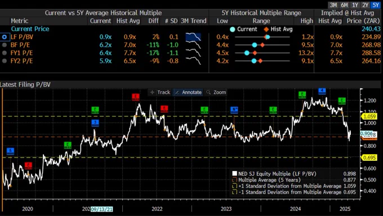Click the cyan Current legend dot
The height and width of the screenshot is (216, 383).
pyautogui.click(x=233, y=29)
